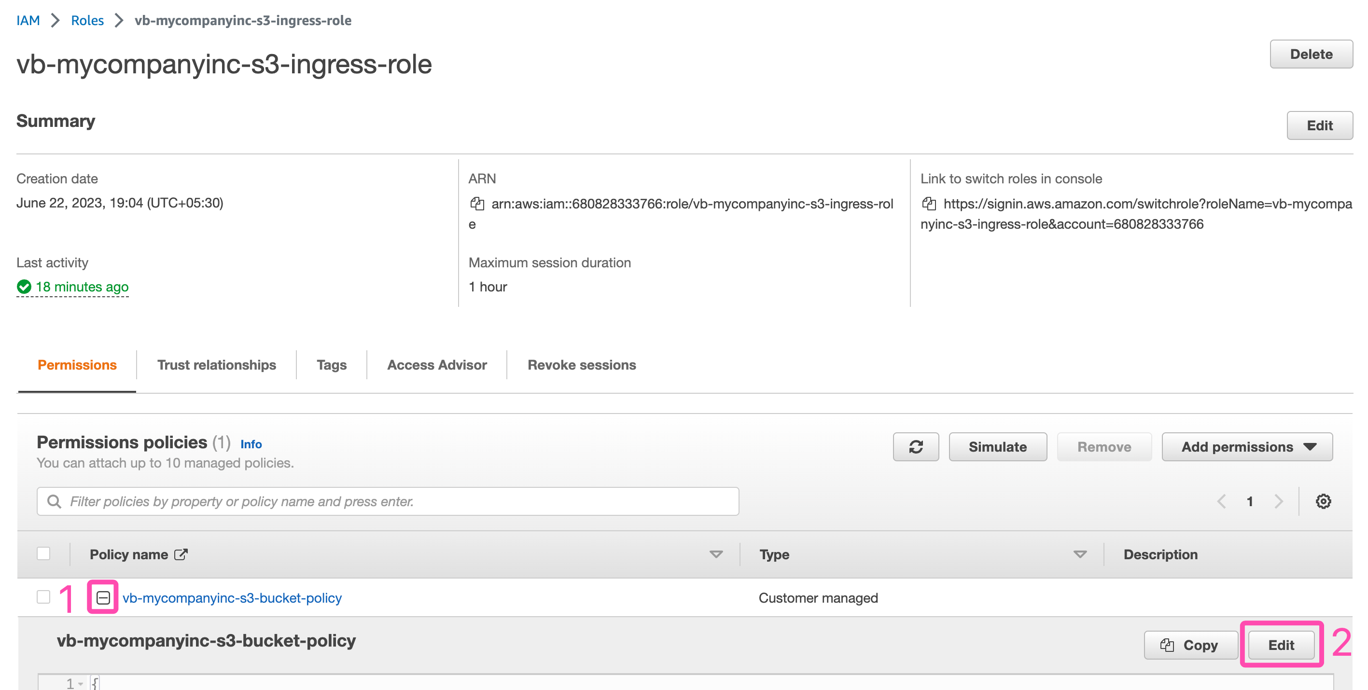Viewport: 1368px width, 690px height.
Task: Copy the role ARN with the copy icon
Action: (x=477, y=204)
